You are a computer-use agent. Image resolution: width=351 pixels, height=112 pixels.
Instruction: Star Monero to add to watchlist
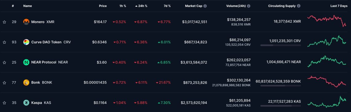coord(4,22)
